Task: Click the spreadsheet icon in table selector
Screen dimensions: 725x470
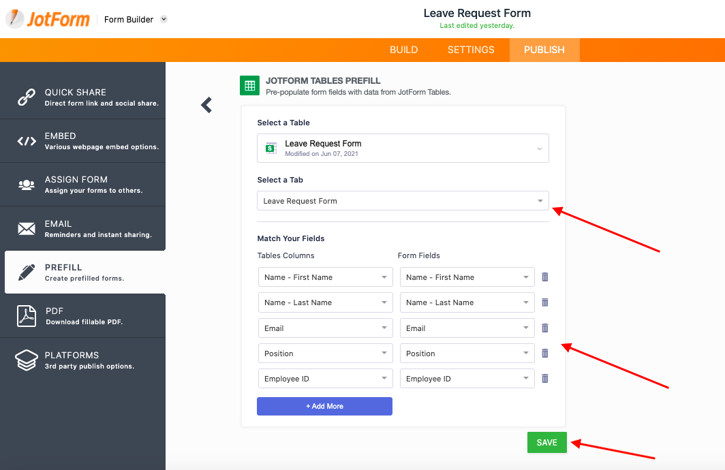Action: pos(271,148)
